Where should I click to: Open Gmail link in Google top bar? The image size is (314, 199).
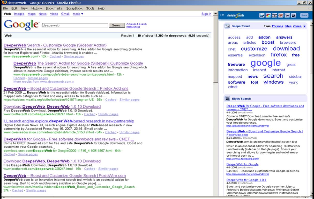click(x=65, y=14)
